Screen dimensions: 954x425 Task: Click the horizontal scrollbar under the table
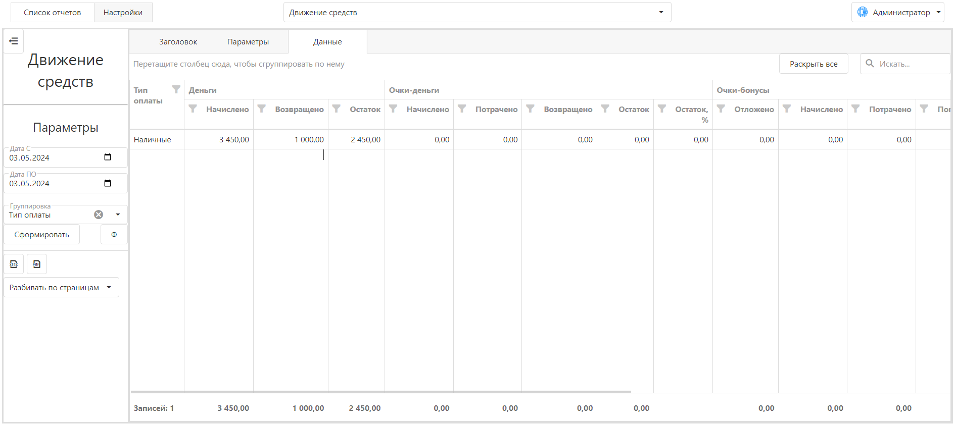pyautogui.click(x=381, y=392)
